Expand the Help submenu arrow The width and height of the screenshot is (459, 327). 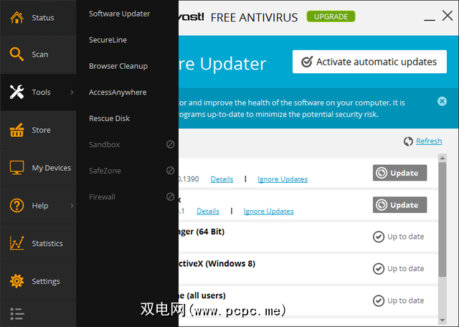click(72, 206)
